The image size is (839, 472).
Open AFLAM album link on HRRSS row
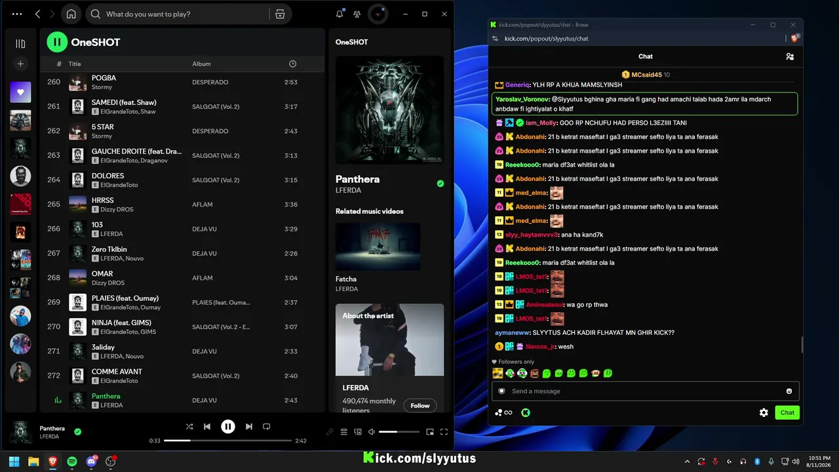tap(203, 205)
